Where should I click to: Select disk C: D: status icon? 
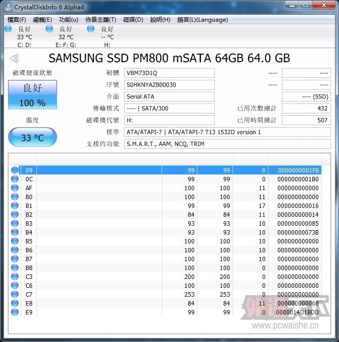tap(8, 29)
